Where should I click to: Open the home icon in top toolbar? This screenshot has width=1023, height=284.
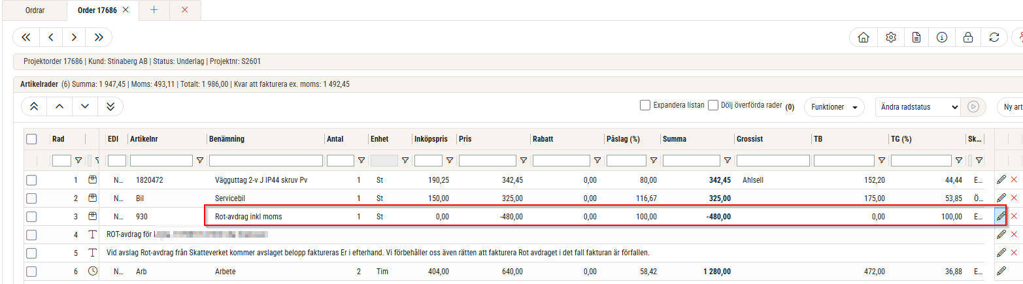(x=863, y=37)
